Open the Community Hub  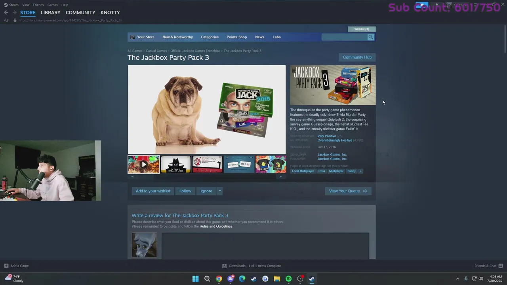357,57
